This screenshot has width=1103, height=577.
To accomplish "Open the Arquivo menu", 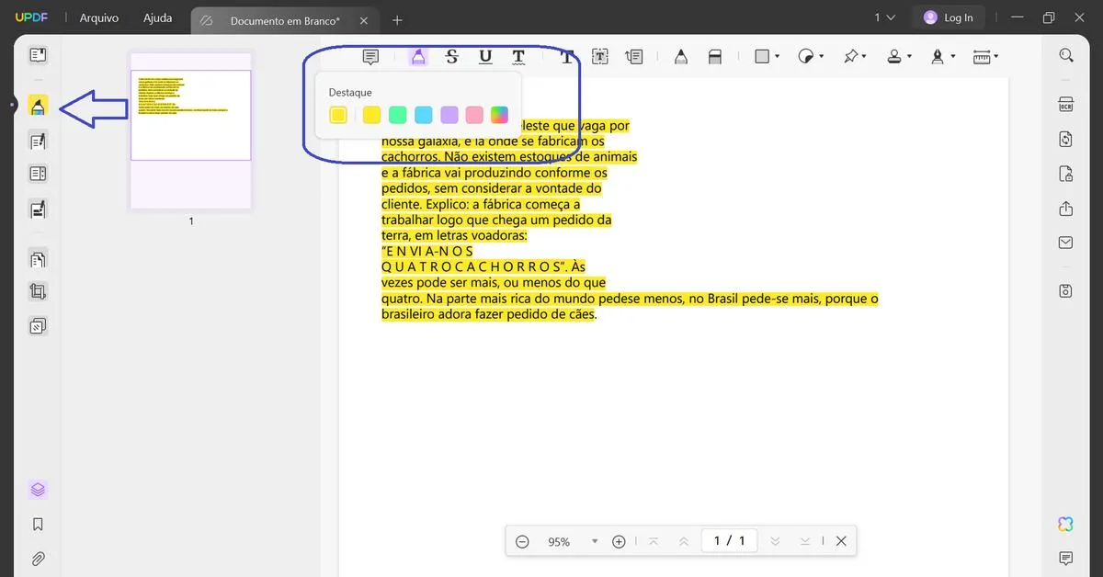I will coord(99,18).
